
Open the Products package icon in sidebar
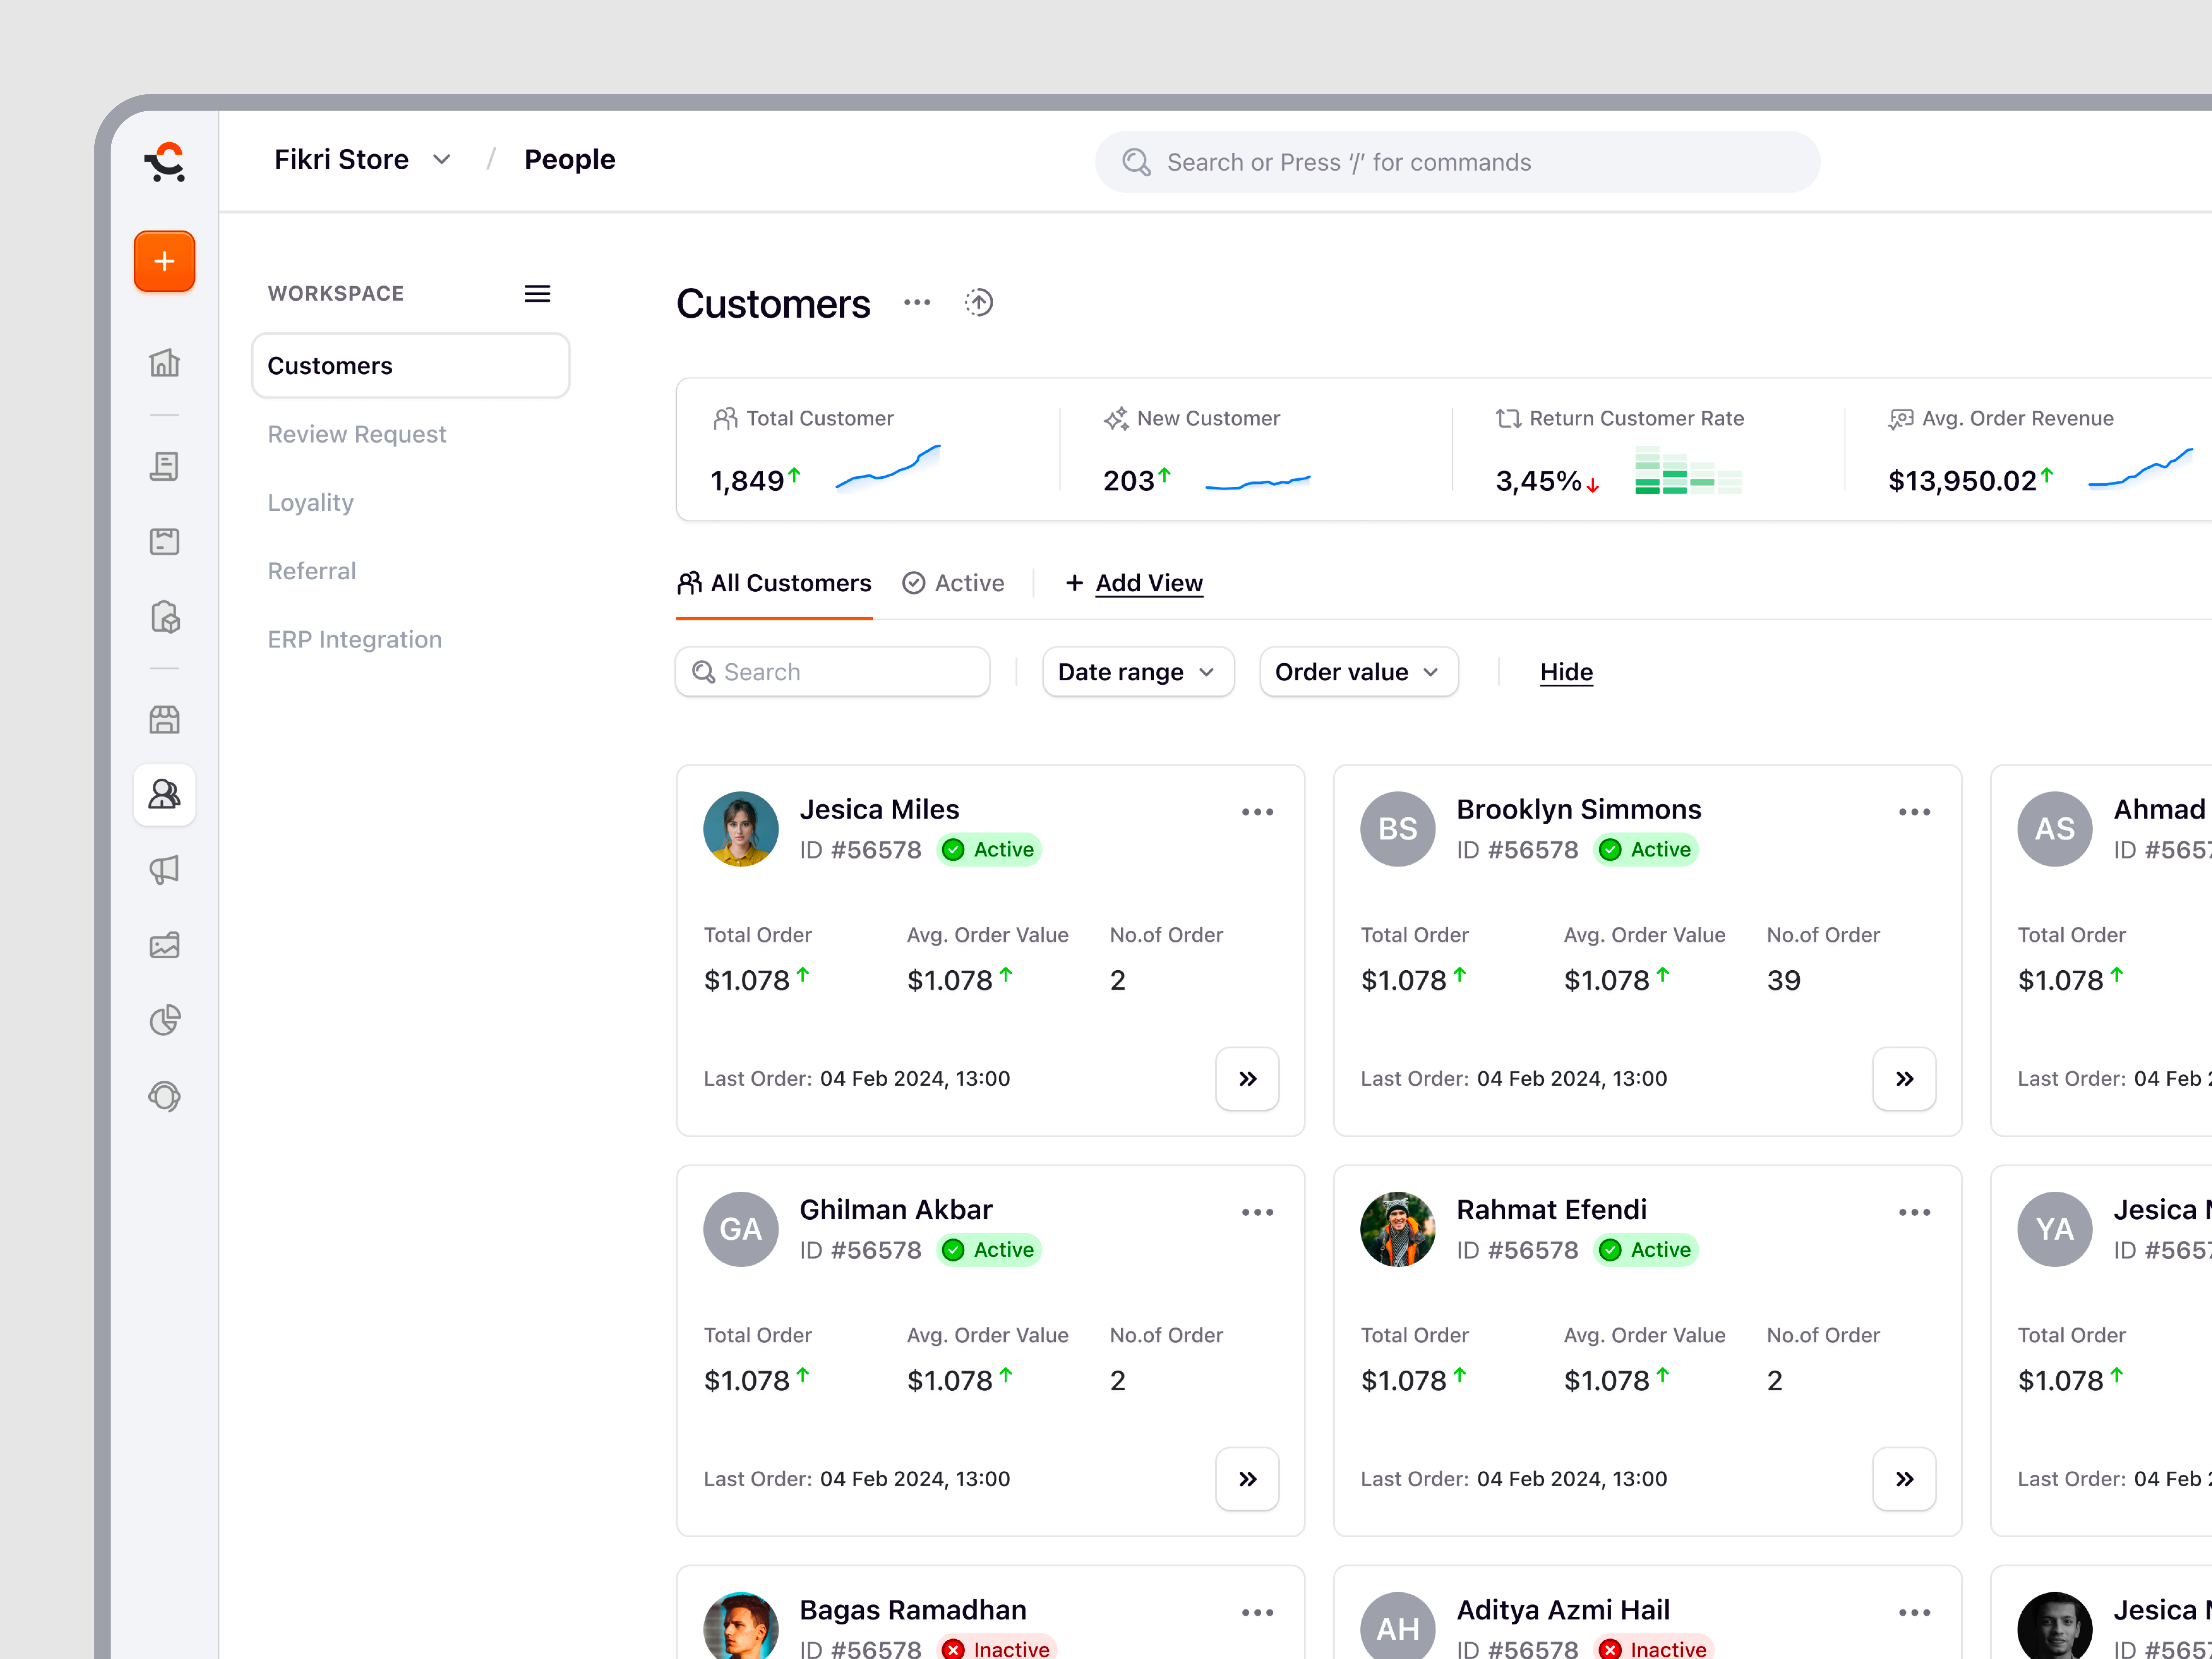click(x=164, y=618)
